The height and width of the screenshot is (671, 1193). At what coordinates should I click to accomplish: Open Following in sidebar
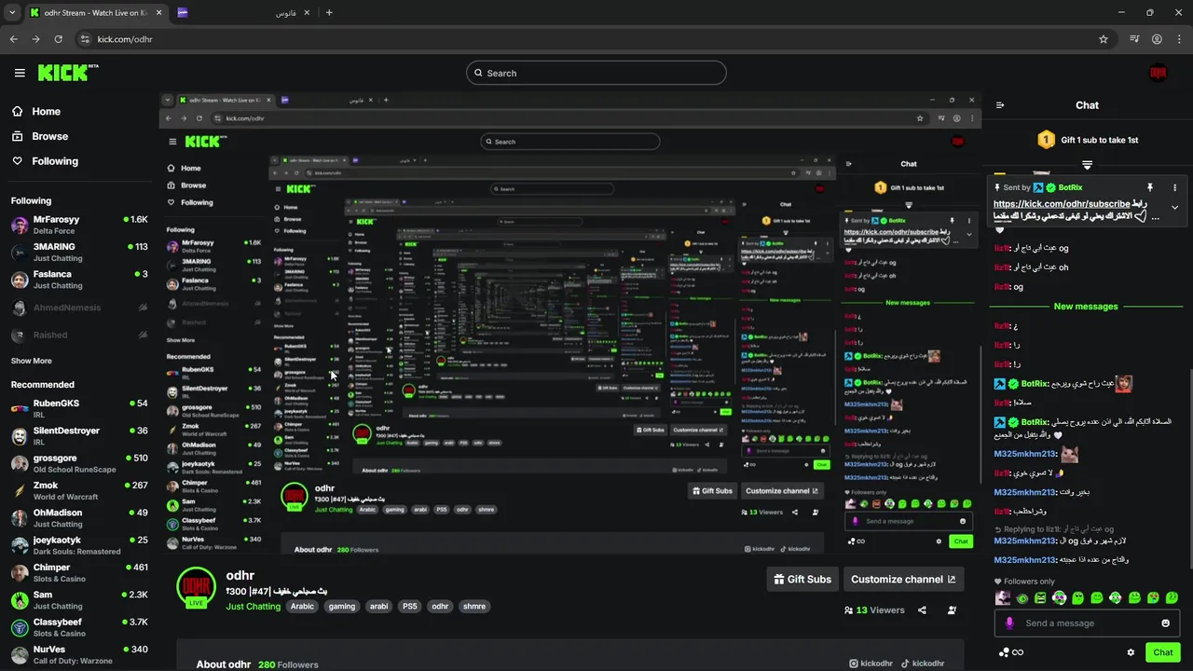click(45, 161)
